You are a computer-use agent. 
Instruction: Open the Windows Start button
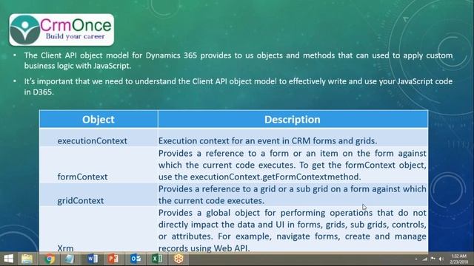8,259
